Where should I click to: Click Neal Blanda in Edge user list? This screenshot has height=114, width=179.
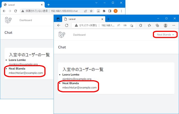click(x=71, y=83)
